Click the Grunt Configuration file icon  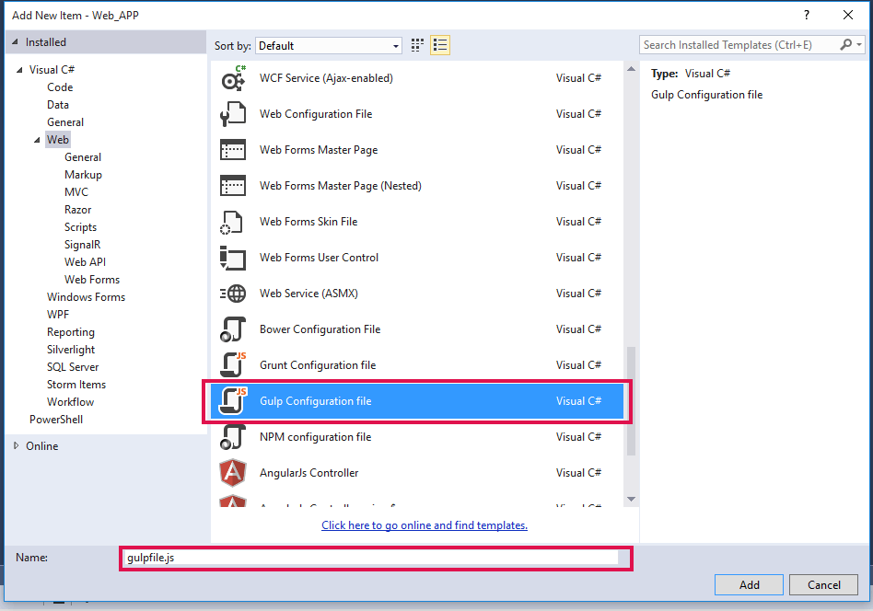[x=233, y=365]
